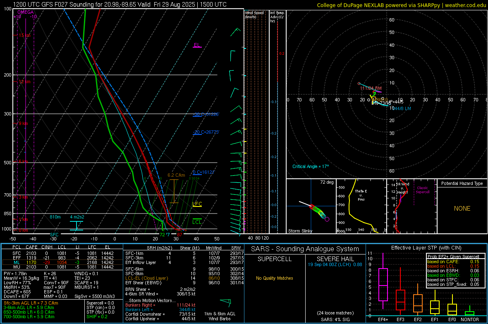Click the LCL-EL (Cloud Layer) row
The width and height of the screenshot is (488, 324).
coord(184,278)
